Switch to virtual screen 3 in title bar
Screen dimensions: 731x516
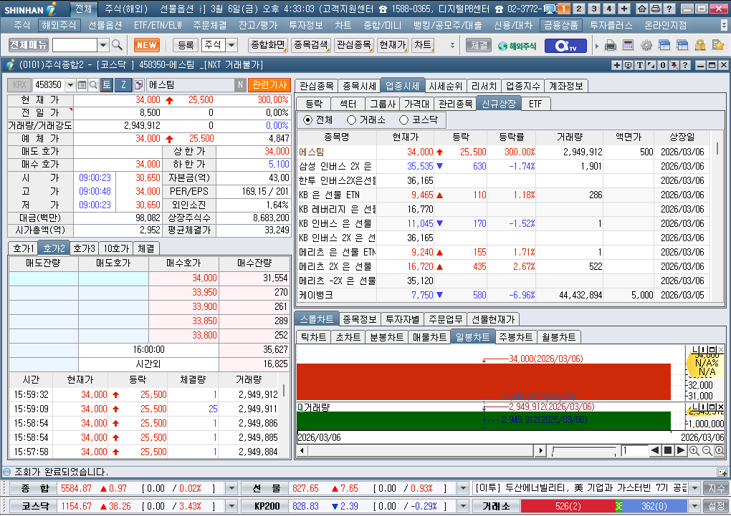click(x=593, y=9)
